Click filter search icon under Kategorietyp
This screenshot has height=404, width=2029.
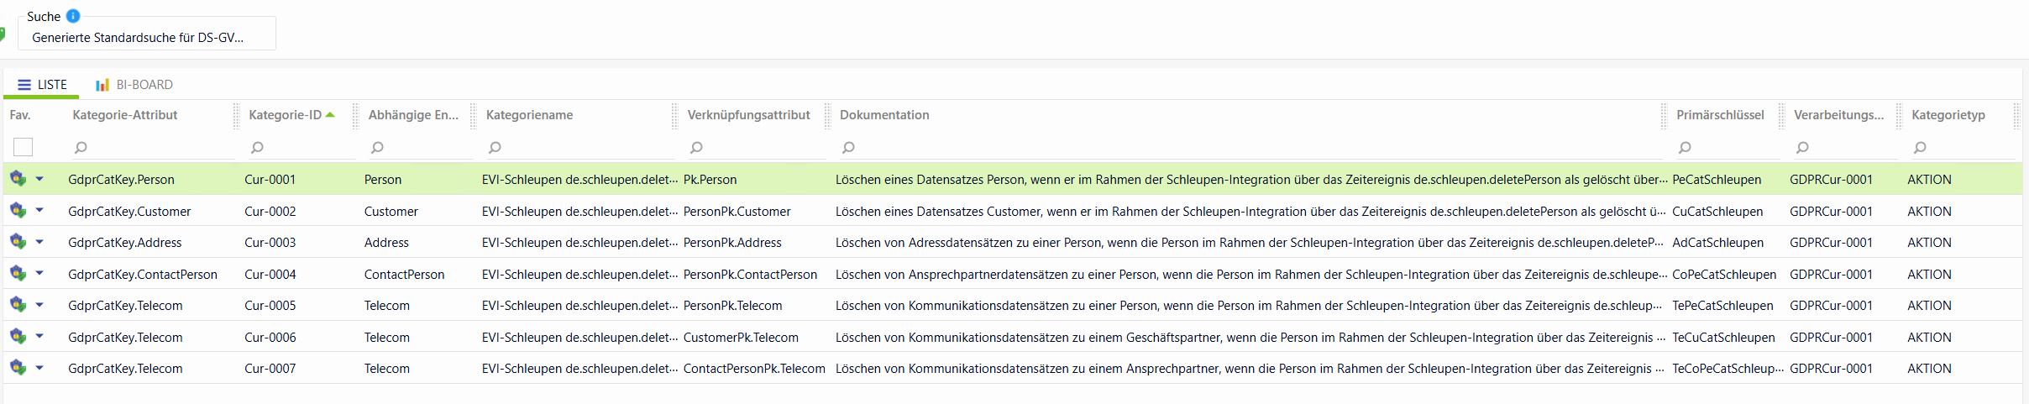[1920, 148]
